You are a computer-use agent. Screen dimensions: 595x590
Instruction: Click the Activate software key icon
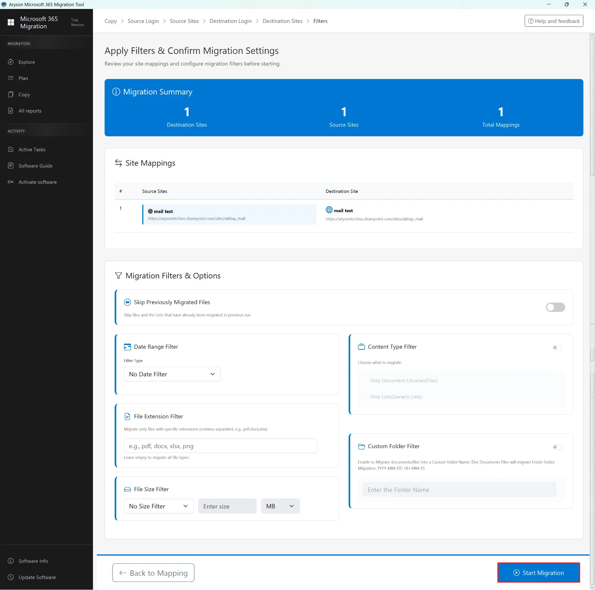(x=11, y=182)
